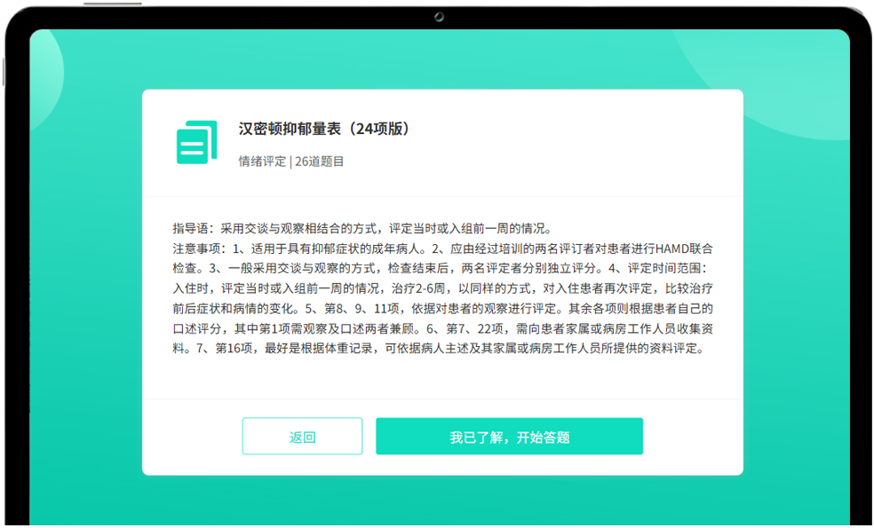Click the 情绪评定 category label

coord(262,162)
